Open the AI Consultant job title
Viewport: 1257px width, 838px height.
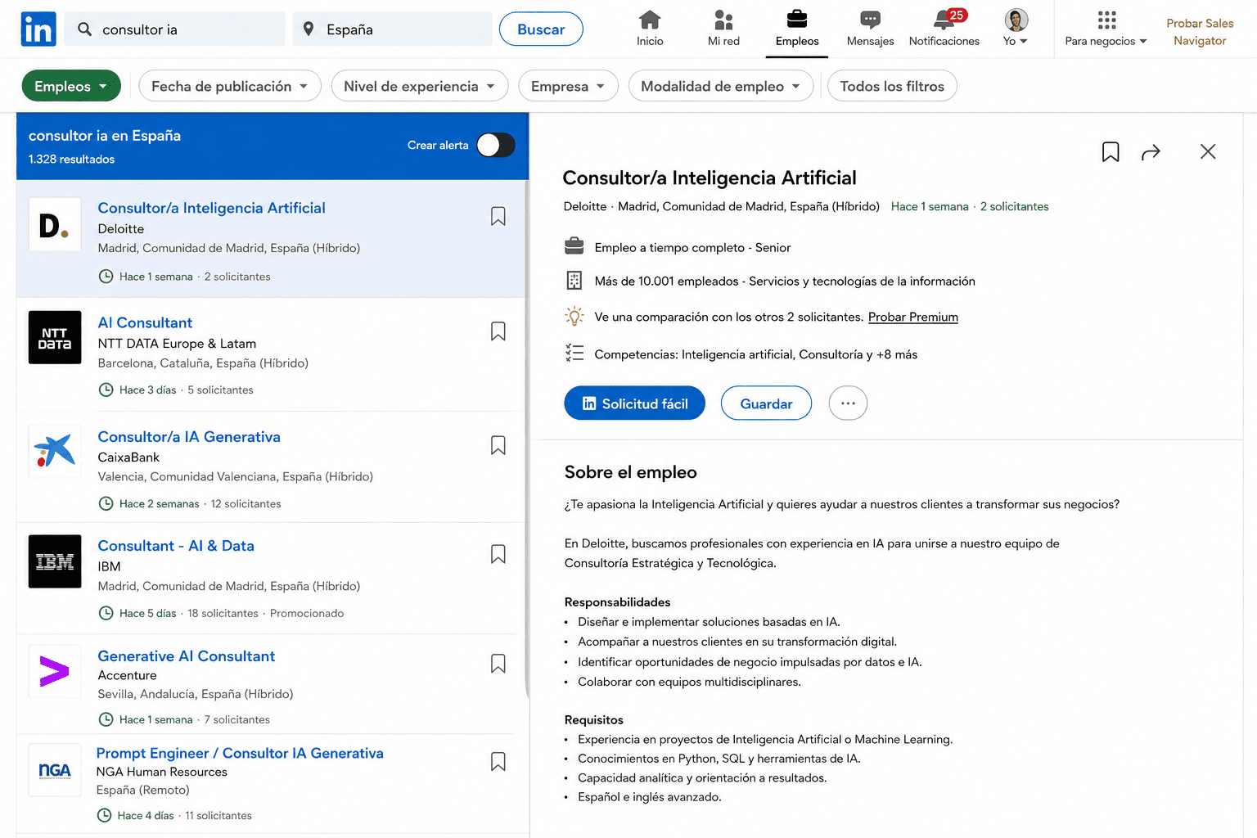(x=145, y=322)
